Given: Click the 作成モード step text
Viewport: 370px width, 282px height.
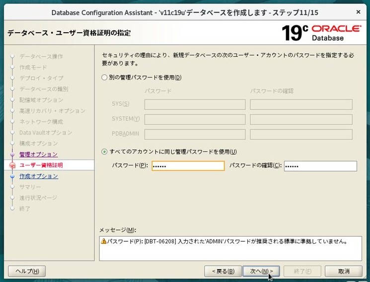Looking at the screenshot, I should tap(33, 67).
